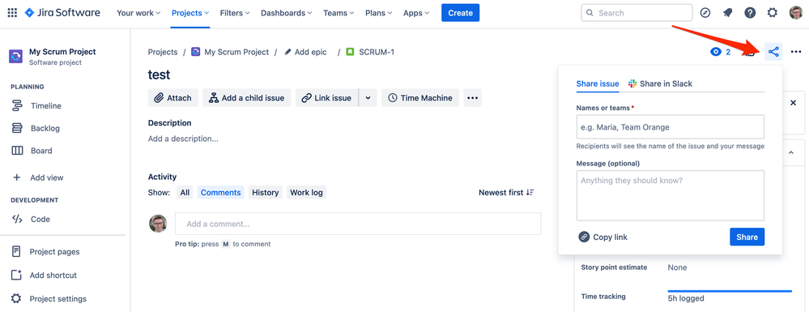Click the share icon button

(x=773, y=52)
